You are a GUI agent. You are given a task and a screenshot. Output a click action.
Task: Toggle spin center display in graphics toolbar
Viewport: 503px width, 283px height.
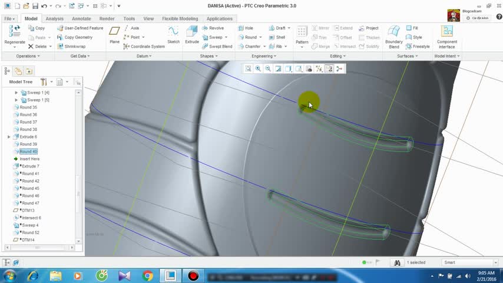(339, 69)
